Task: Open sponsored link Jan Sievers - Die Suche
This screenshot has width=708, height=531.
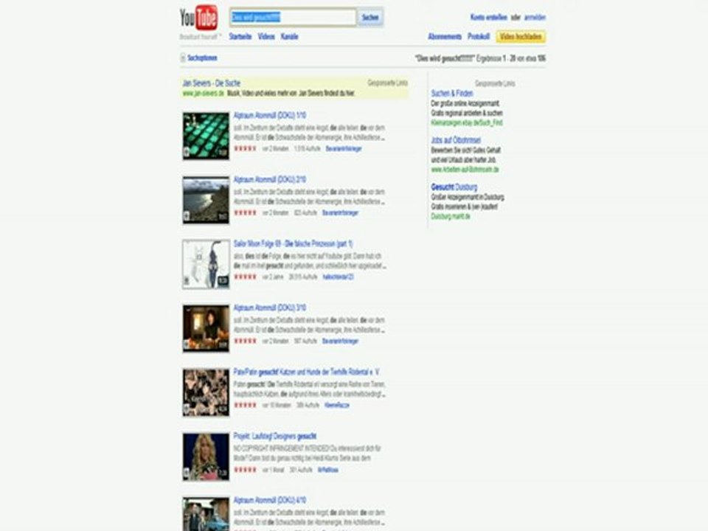Action: click(x=212, y=83)
